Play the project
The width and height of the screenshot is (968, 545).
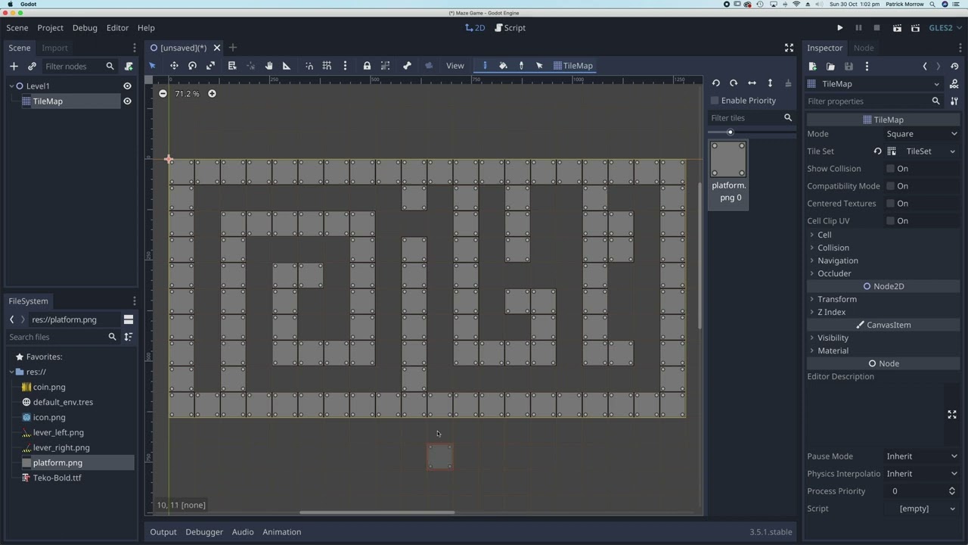pyautogui.click(x=839, y=28)
